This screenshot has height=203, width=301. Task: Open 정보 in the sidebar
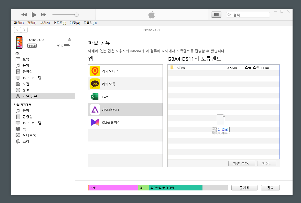click(43, 90)
